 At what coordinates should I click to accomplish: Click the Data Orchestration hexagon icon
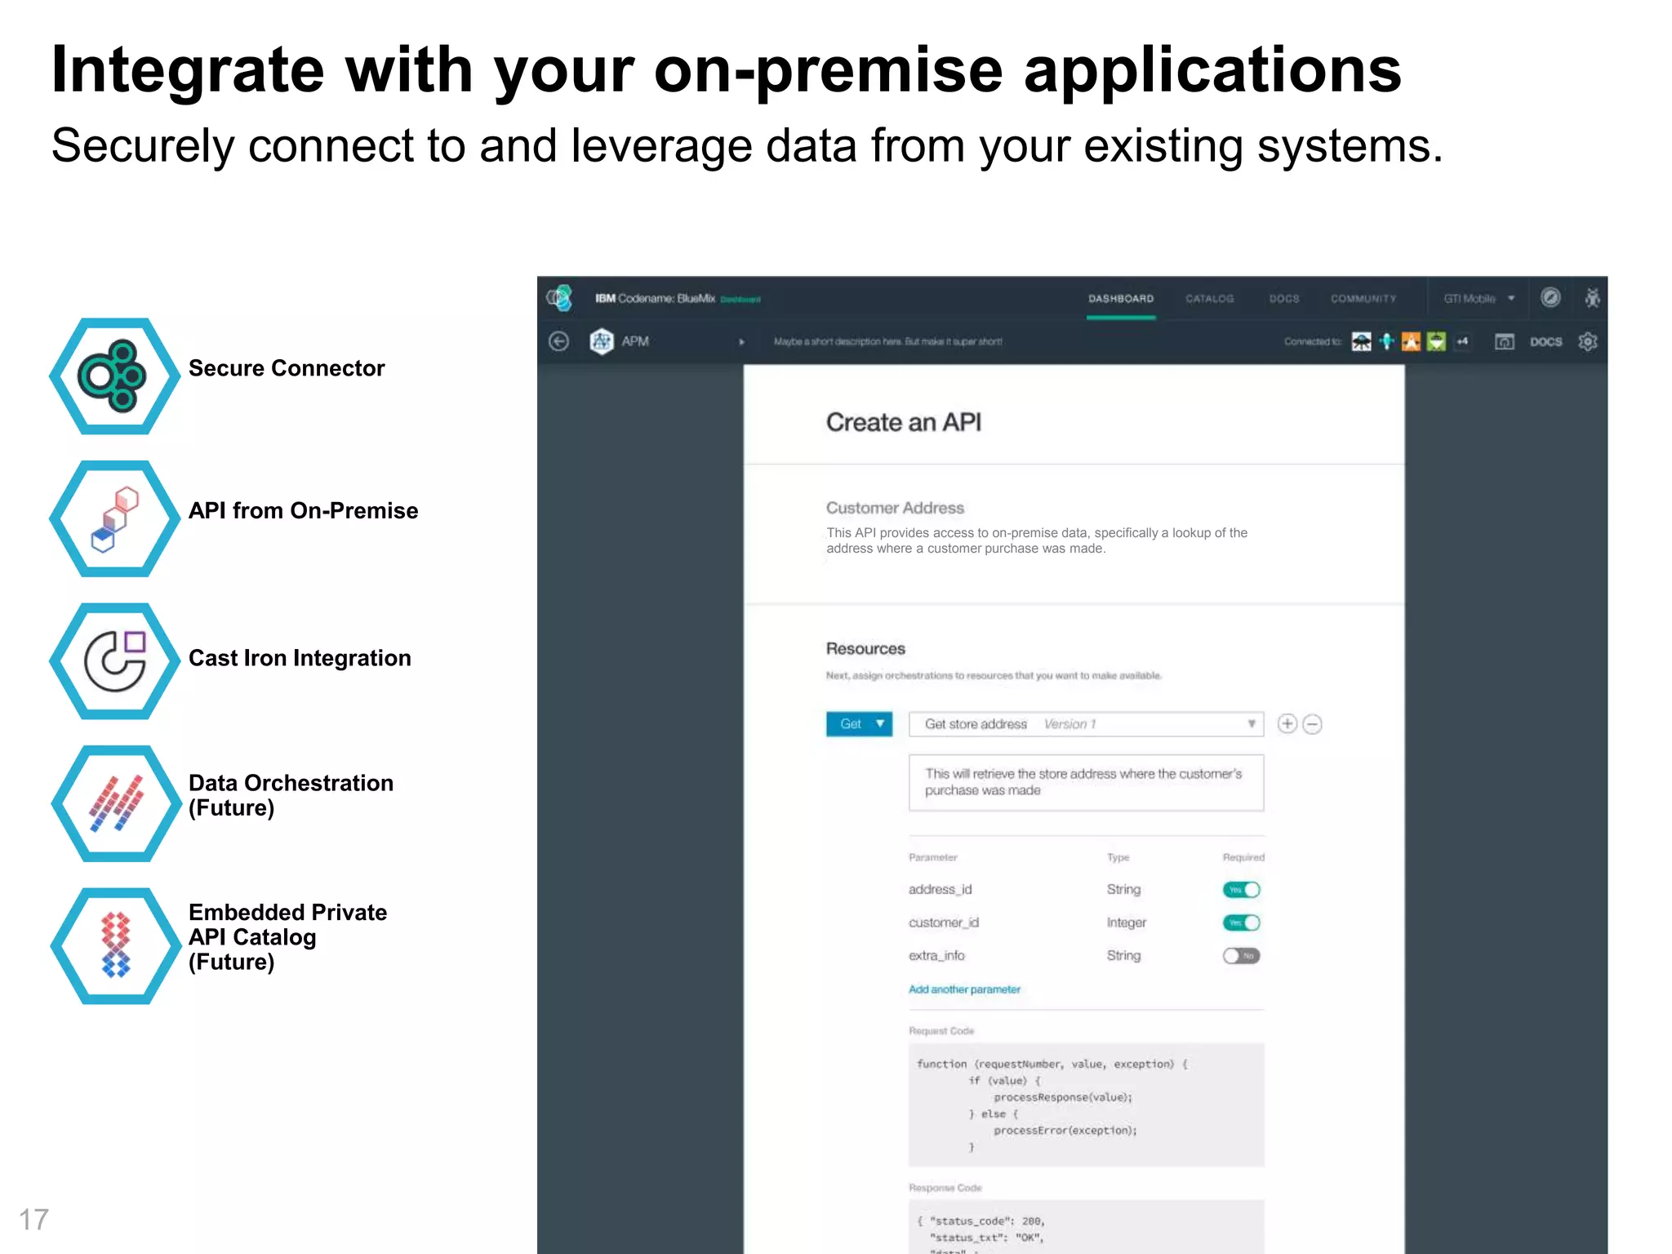tap(115, 803)
